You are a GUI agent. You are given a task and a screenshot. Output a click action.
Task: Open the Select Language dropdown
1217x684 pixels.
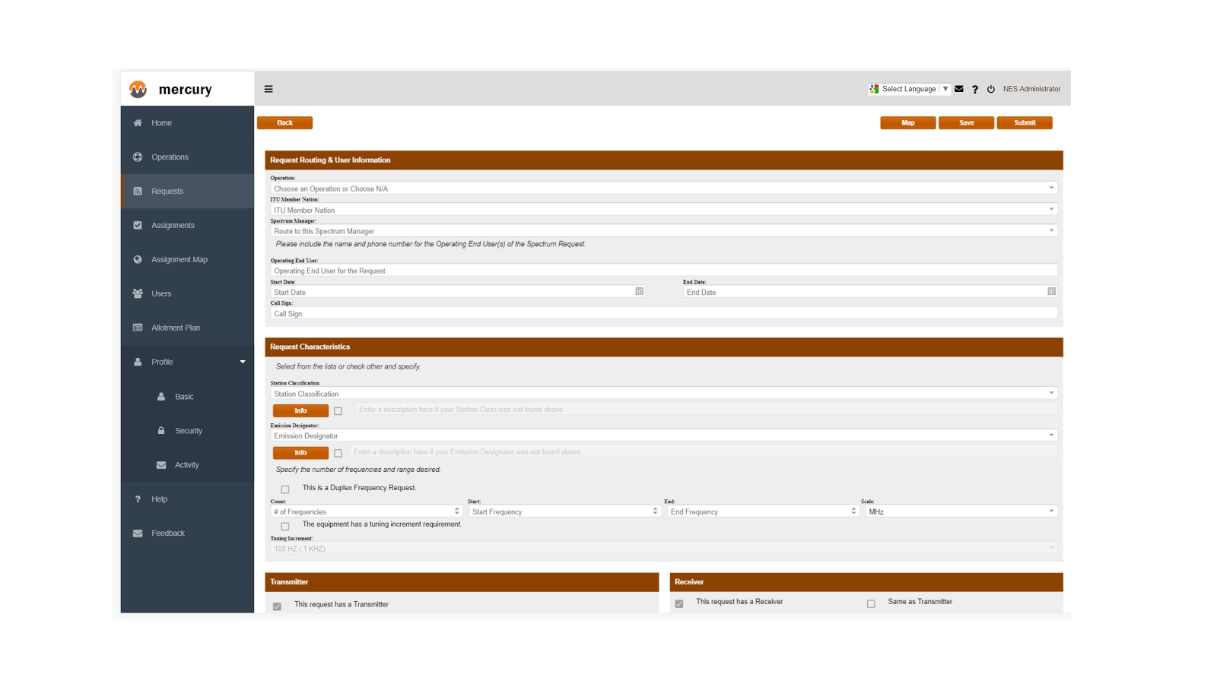click(x=909, y=89)
